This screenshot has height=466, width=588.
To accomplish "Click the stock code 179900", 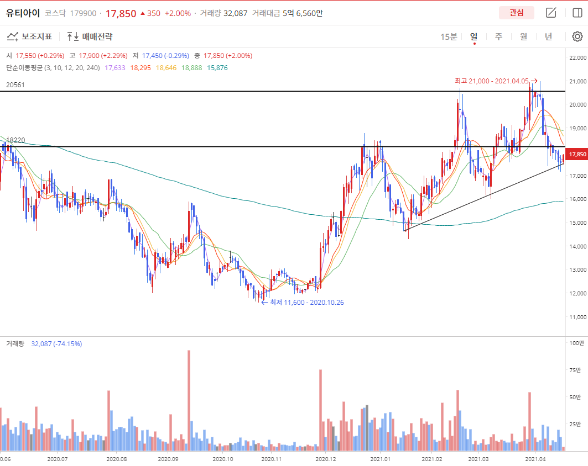I will [84, 13].
